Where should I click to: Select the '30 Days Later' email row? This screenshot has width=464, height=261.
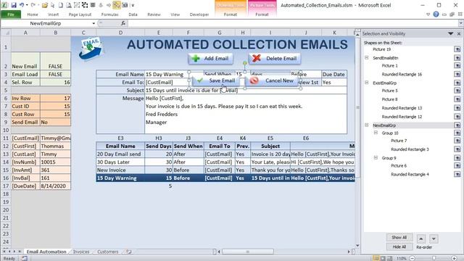225,162
